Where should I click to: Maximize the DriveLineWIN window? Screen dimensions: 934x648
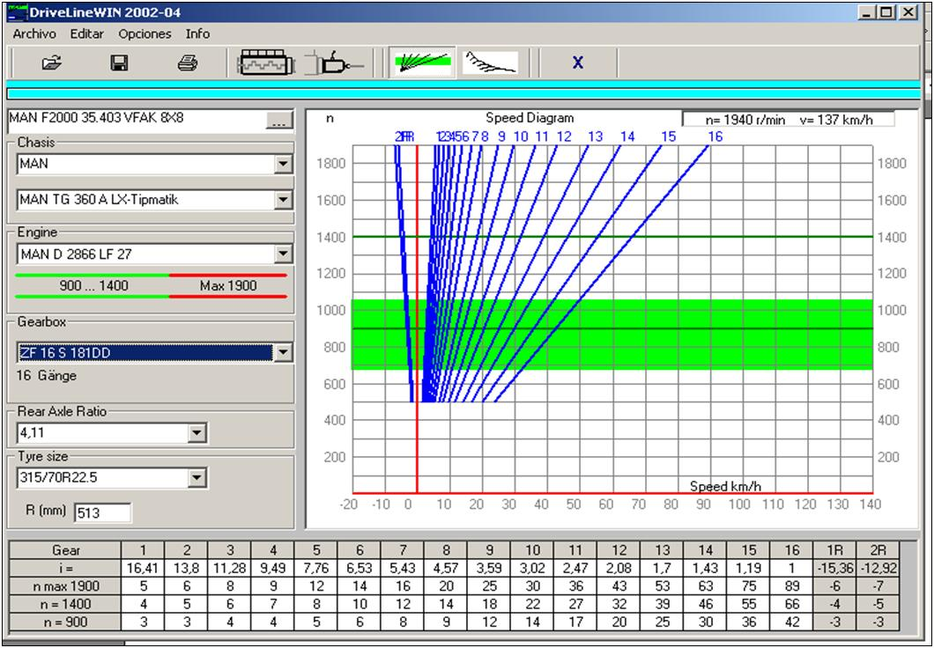(886, 12)
